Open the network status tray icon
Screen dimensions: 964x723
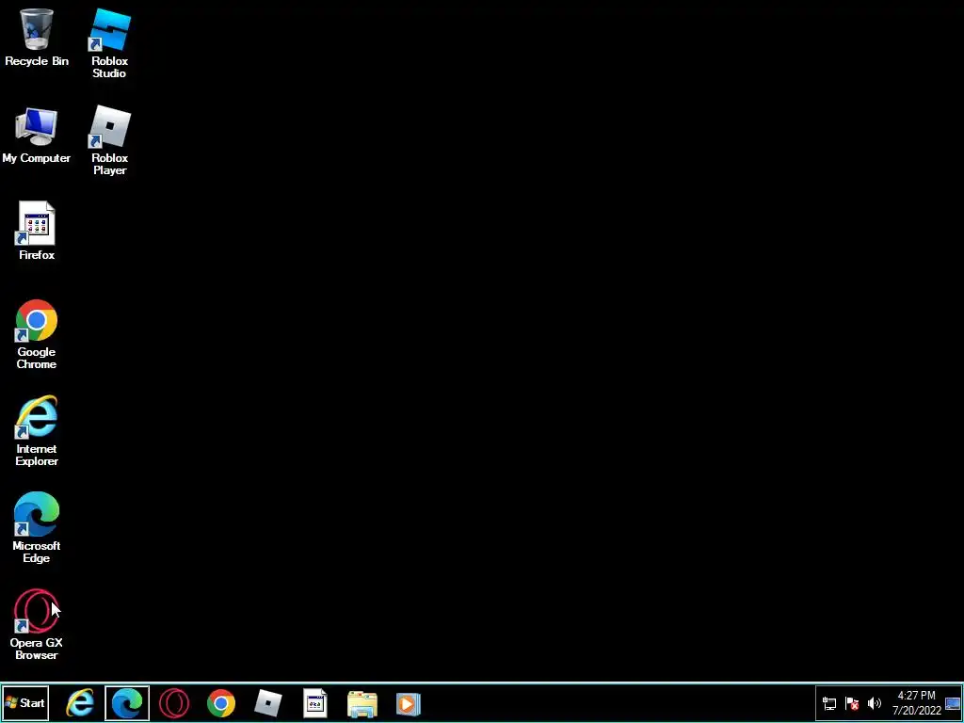click(829, 703)
